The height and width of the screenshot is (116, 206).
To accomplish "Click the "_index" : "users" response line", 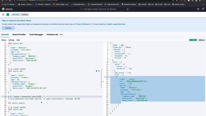I will [x=126, y=79].
